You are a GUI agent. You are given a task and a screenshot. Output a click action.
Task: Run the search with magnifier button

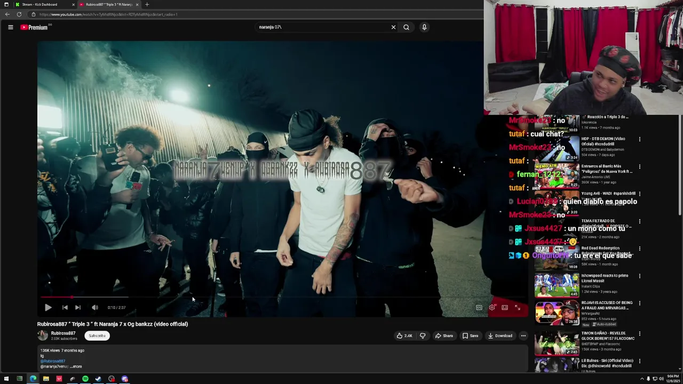pos(406,27)
